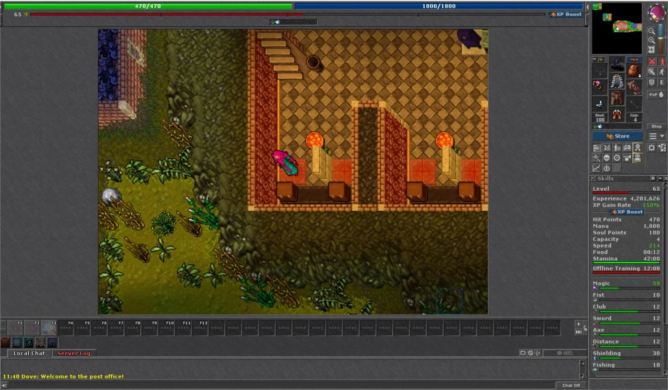Click the F3 action bar slot
Image resolution: width=668 pixels, height=390 pixels.
(49, 328)
